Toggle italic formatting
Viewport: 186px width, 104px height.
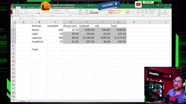coord(27,13)
